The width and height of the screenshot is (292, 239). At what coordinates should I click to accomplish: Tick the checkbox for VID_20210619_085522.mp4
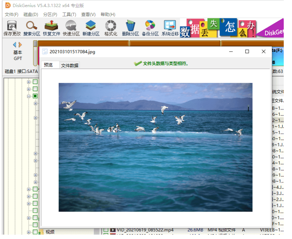tap(106, 230)
